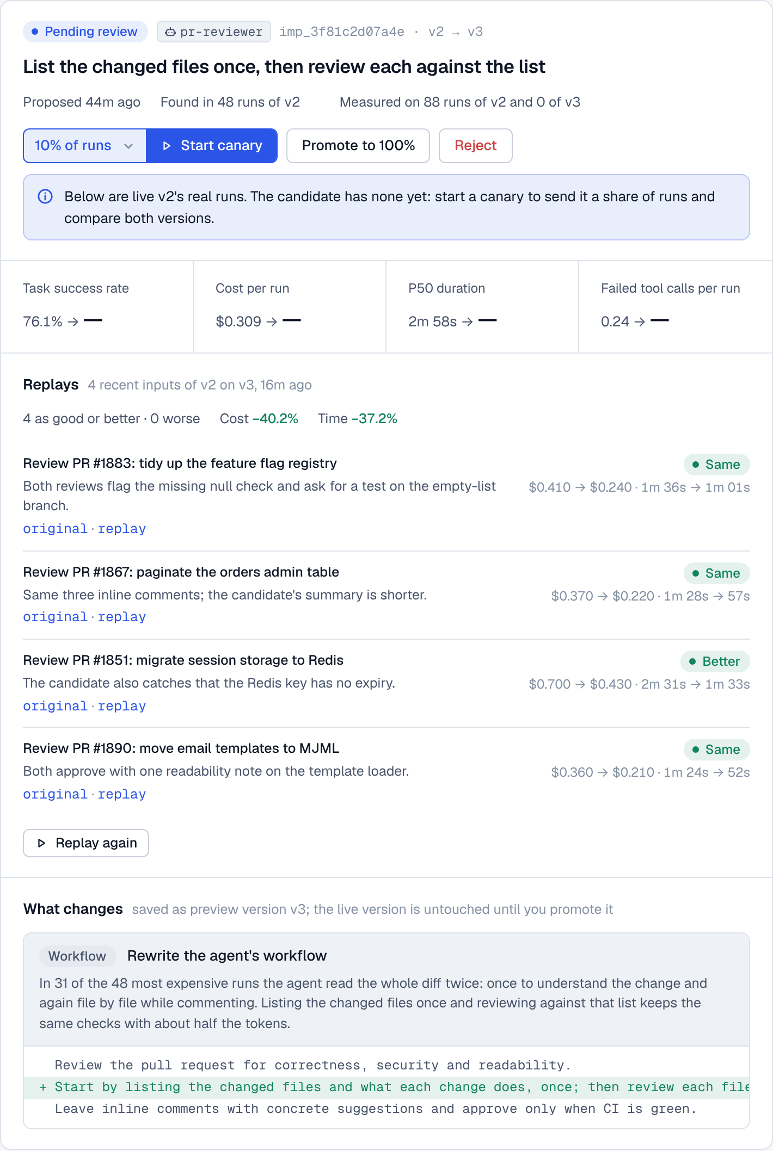Click the Pending review status badge
Viewport: 773px width, 1151px height.
(x=85, y=32)
